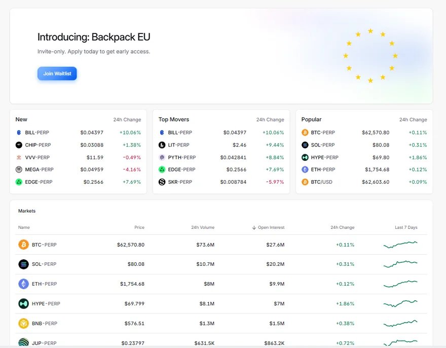Viewport: 446px width, 348px height.
Task: Click the HYPE-PERP icon in Popular panel
Action: click(305, 157)
